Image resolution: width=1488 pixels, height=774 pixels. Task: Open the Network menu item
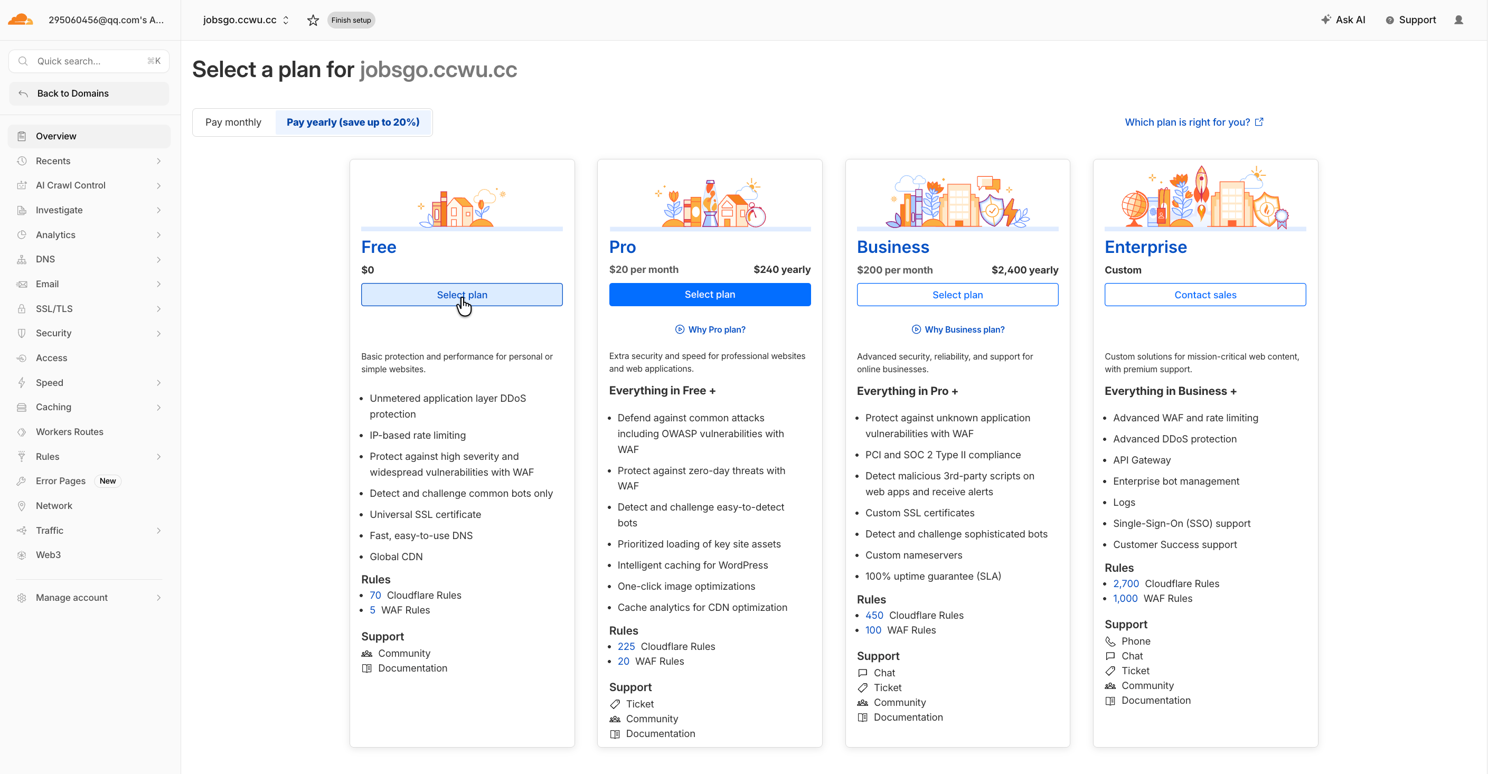pos(90,506)
